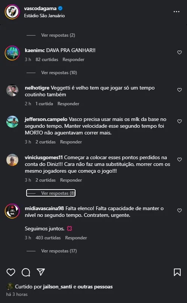
Task: Open the three-dot post options menu
Action: click(177, 12)
